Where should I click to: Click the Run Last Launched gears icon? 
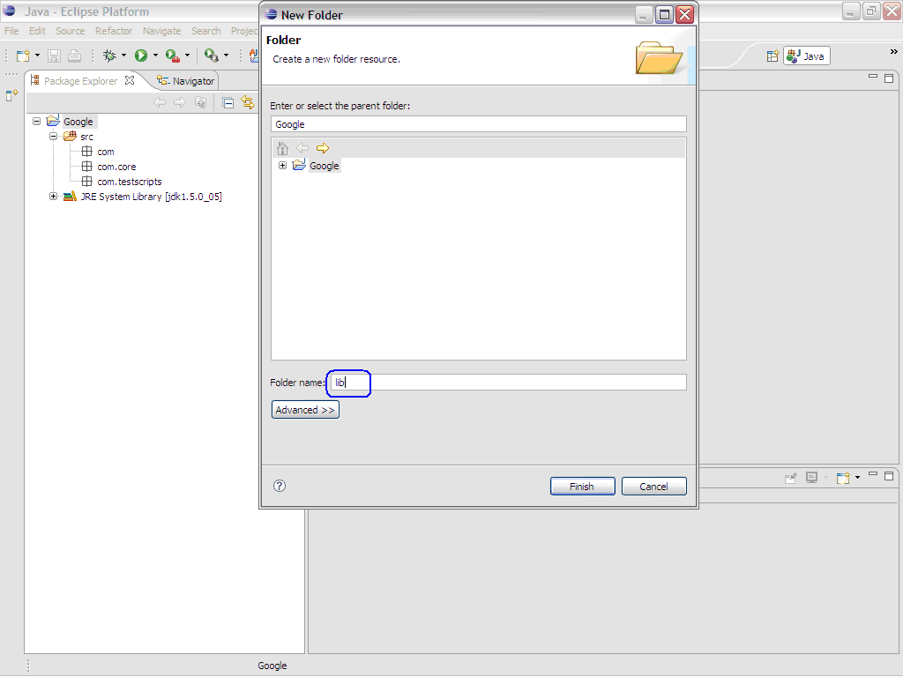pos(212,56)
